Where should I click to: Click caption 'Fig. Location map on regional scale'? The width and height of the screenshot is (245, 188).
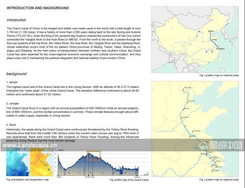[x=219, y=180]
